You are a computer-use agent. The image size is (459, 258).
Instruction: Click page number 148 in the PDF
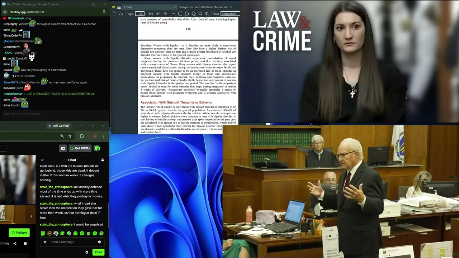tap(188, 29)
